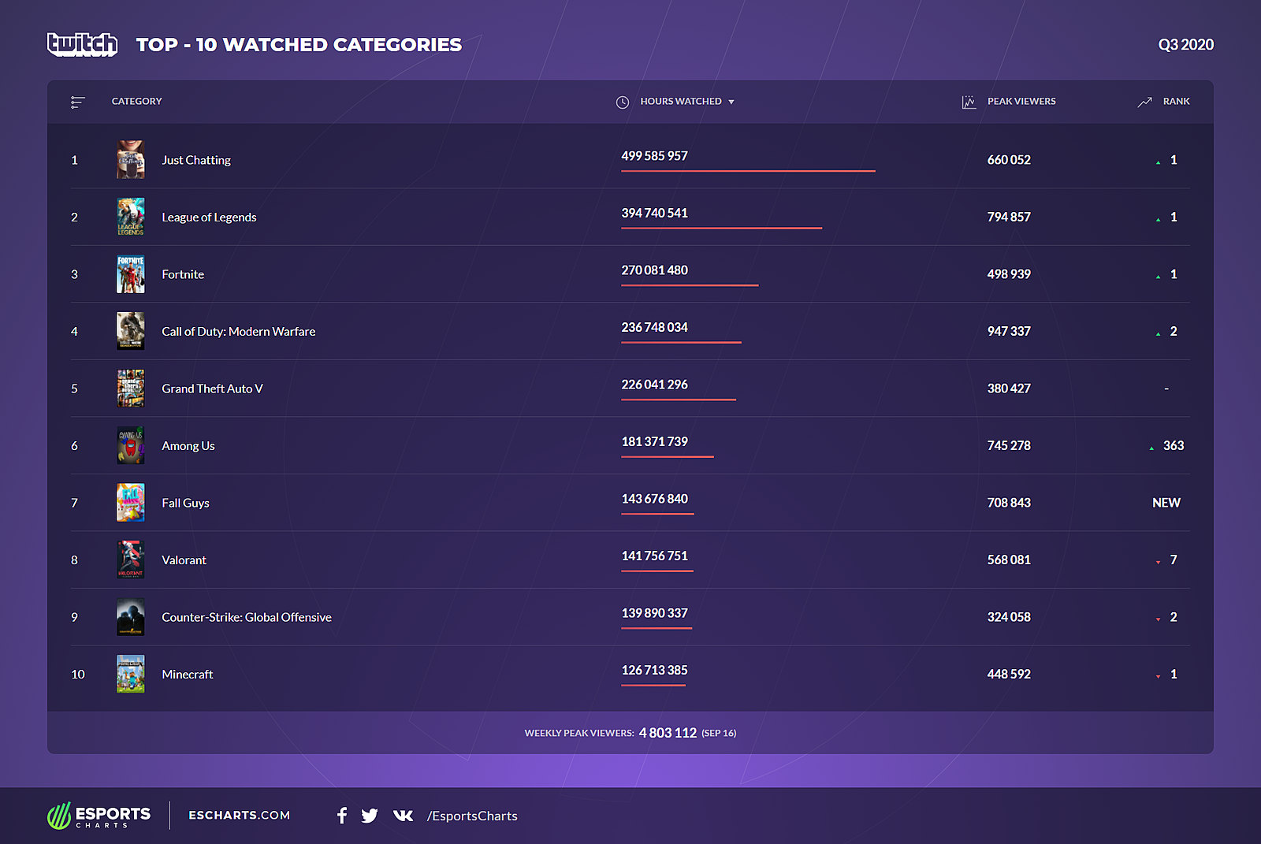Click the Counter-Strike cover image

click(131, 617)
